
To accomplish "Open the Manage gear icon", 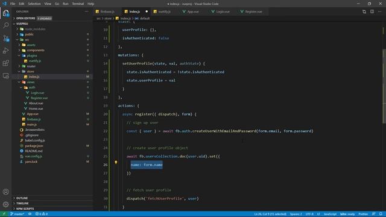I will [x=5, y=204].
